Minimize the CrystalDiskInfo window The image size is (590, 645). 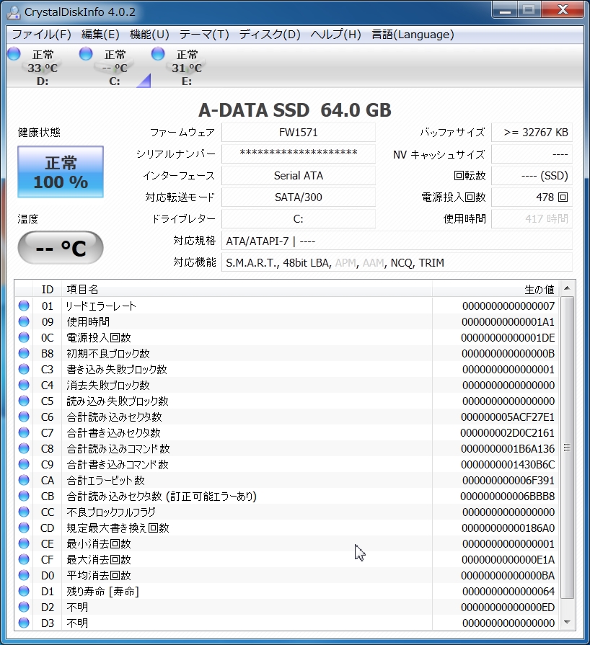(x=505, y=10)
